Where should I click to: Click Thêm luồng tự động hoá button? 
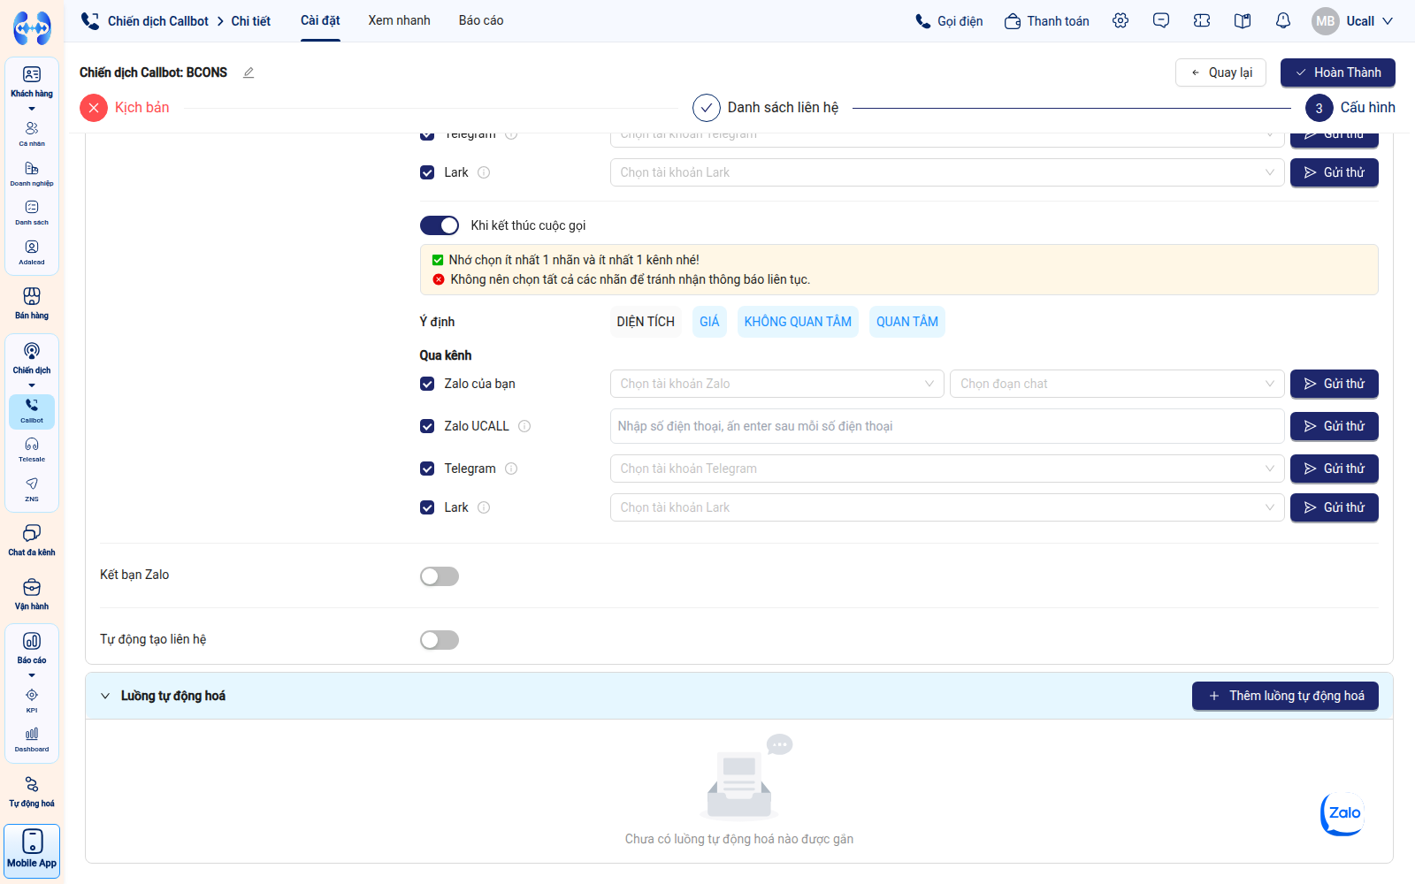[1285, 696]
